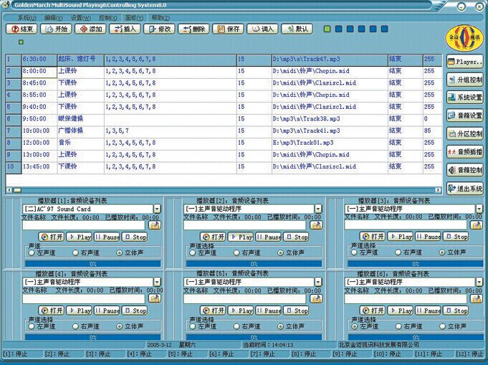Open 分区控制 zone control

click(x=464, y=133)
